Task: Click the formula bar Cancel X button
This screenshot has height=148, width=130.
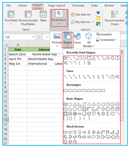Action: (x=47, y=37)
